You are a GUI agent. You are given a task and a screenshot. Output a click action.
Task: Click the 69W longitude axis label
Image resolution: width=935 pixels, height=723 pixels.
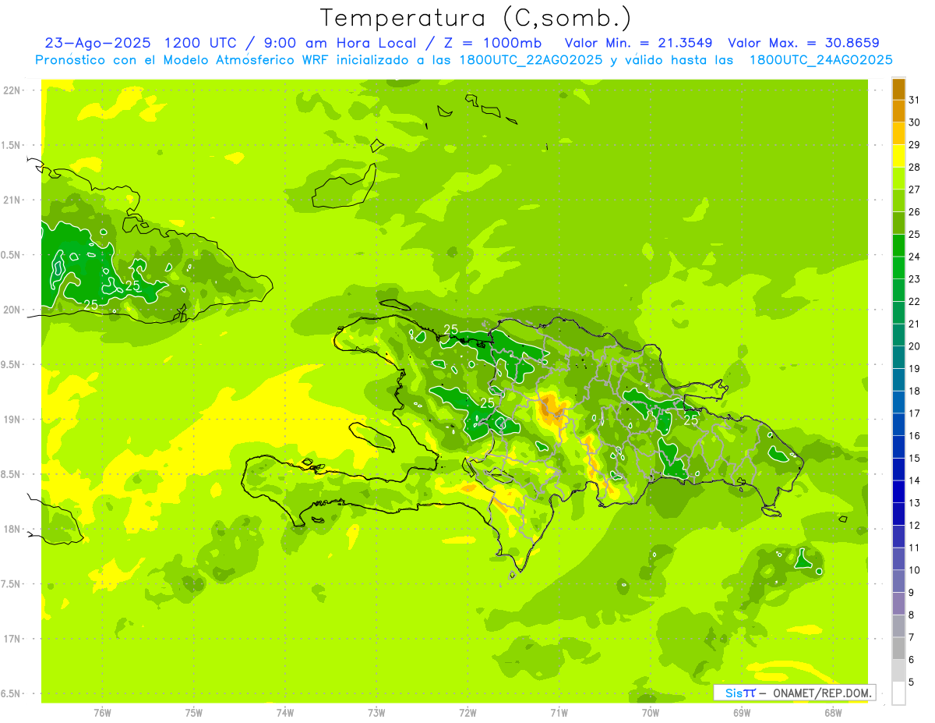click(x=742, y=713)
